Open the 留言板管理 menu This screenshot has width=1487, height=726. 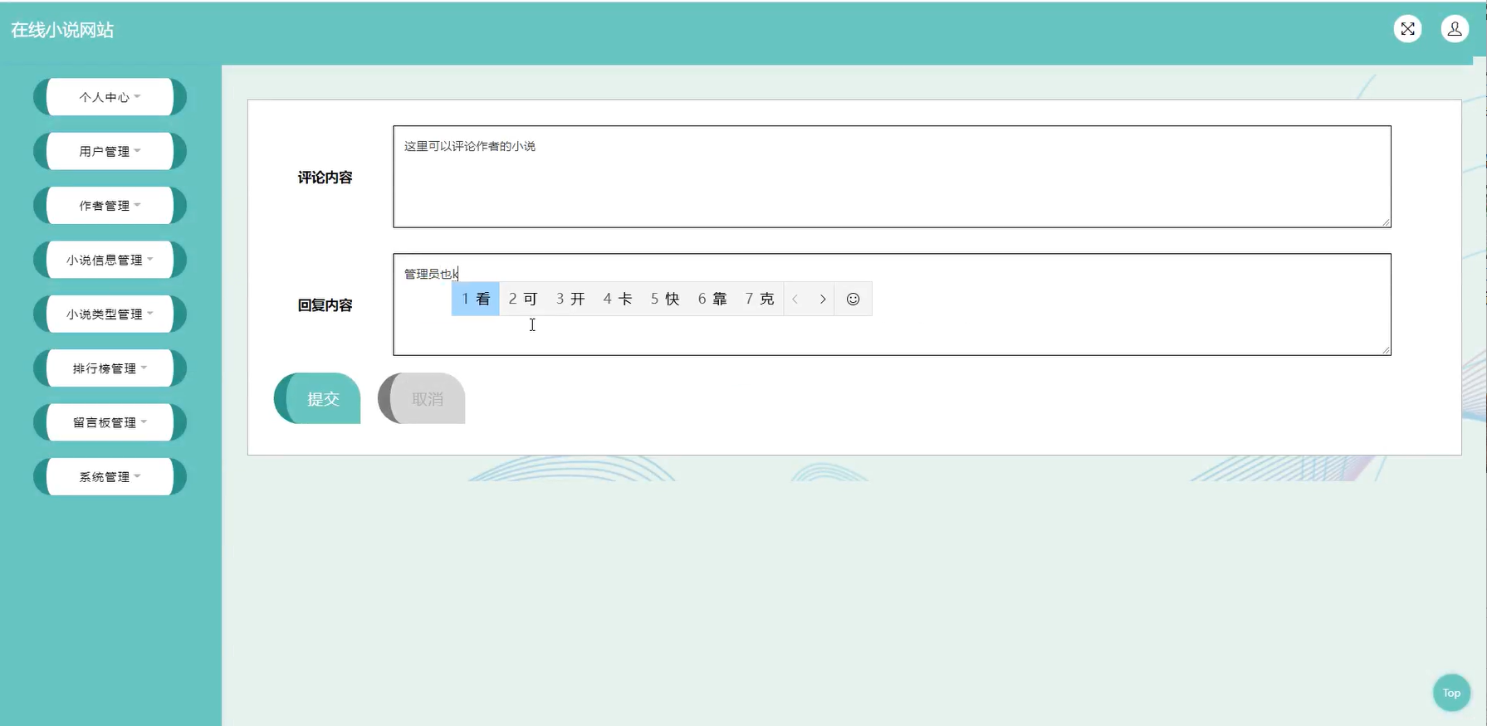click(110, 422)
